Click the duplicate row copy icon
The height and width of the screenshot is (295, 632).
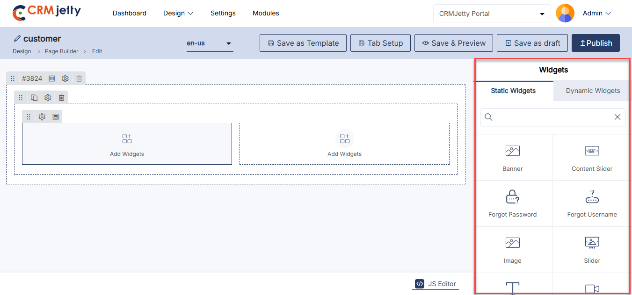tap(34, 98)
